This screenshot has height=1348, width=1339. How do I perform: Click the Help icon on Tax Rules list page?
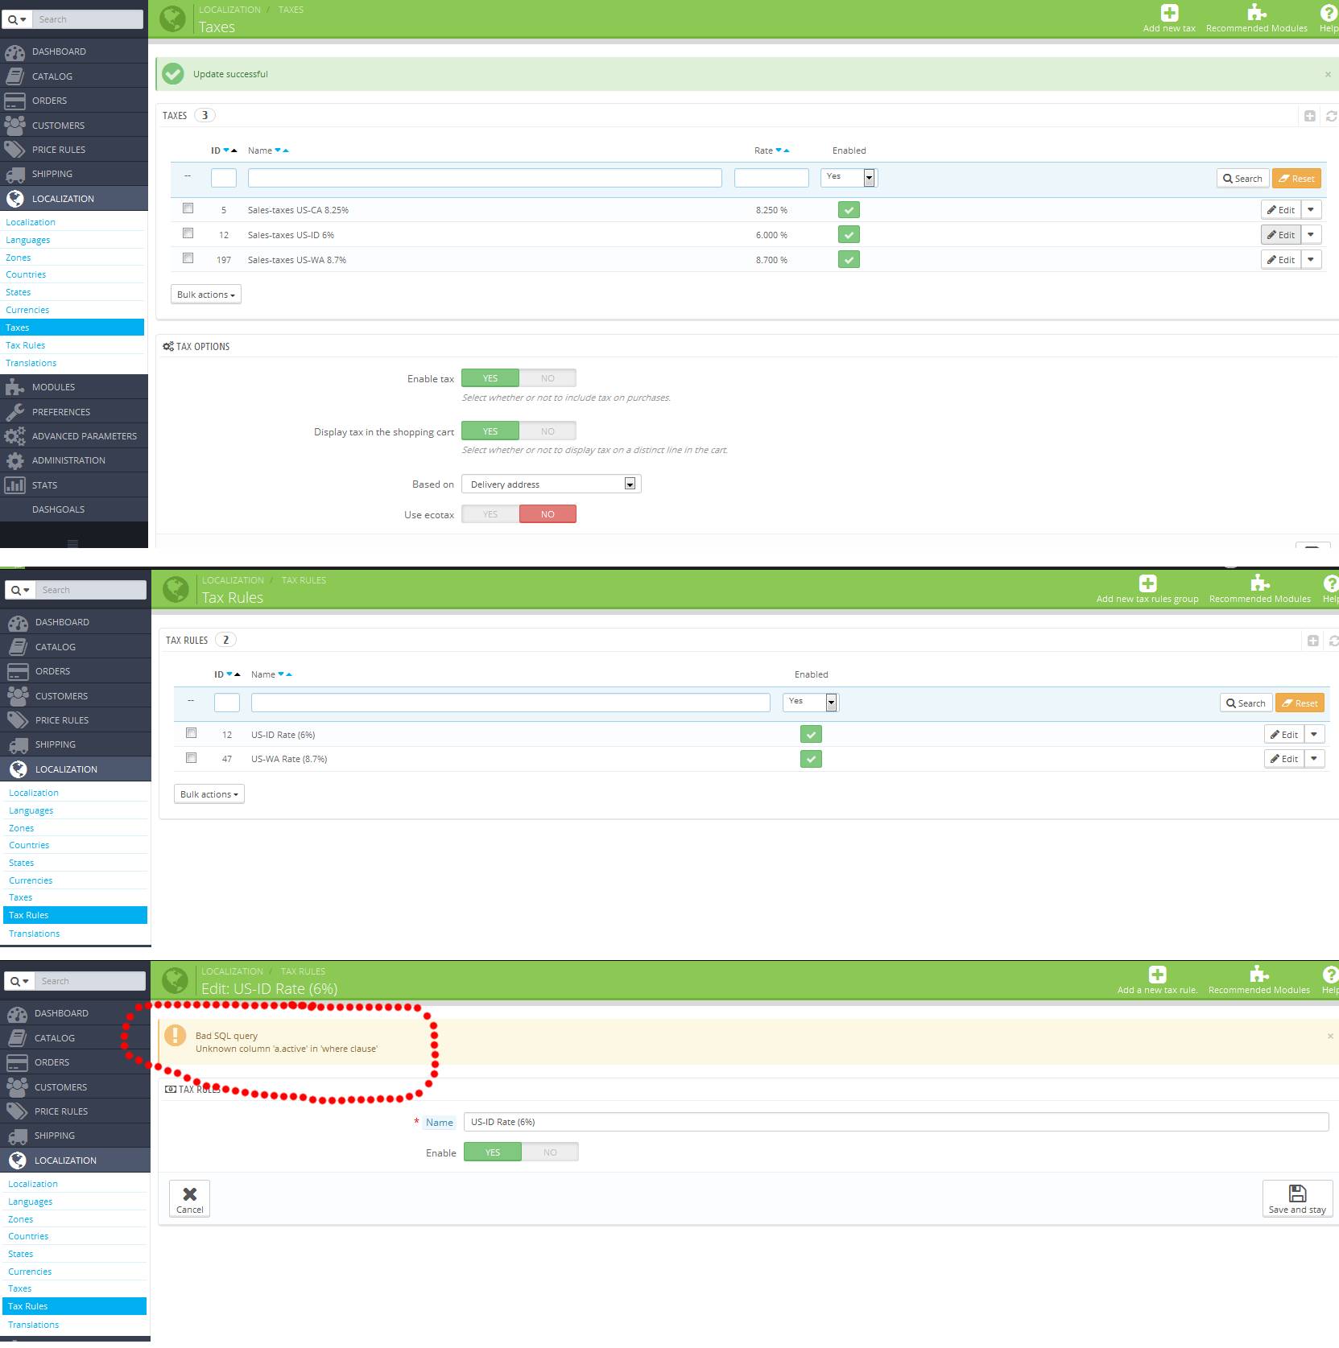(1331, 583)
